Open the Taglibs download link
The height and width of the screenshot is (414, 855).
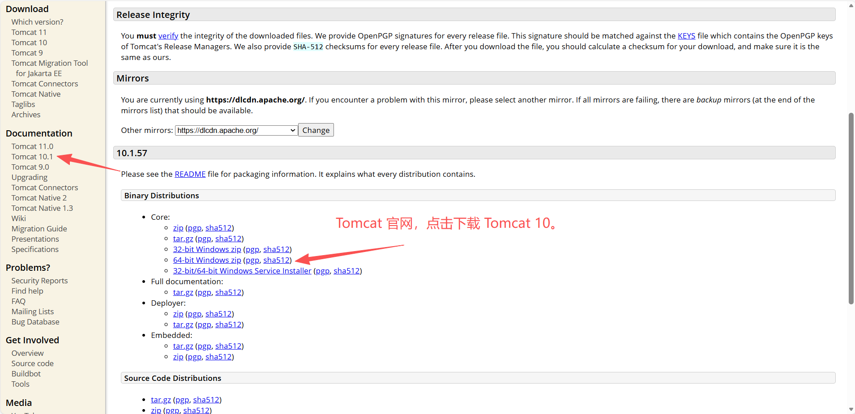coord(23,104)
